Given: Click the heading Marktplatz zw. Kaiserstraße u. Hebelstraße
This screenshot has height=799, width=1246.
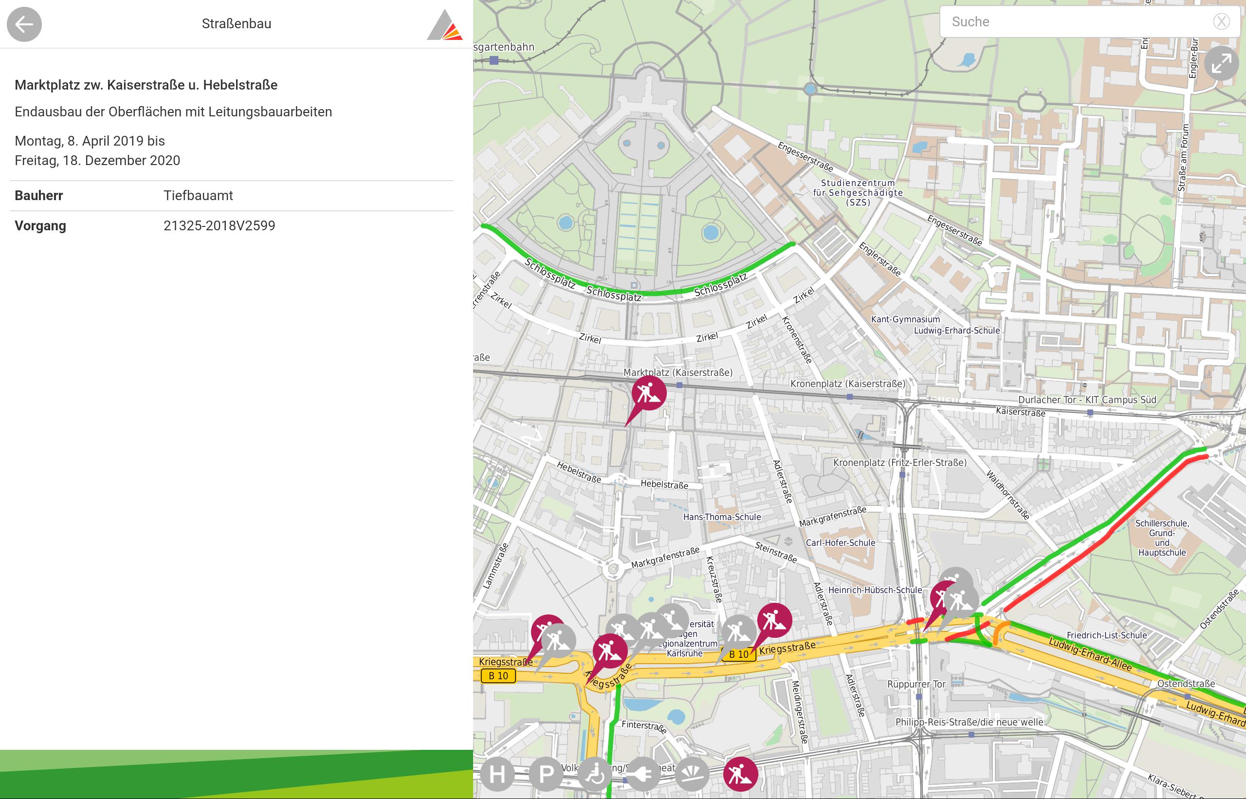Looking at the screenshot, I should pyautogui.click(x=146, y=85).
